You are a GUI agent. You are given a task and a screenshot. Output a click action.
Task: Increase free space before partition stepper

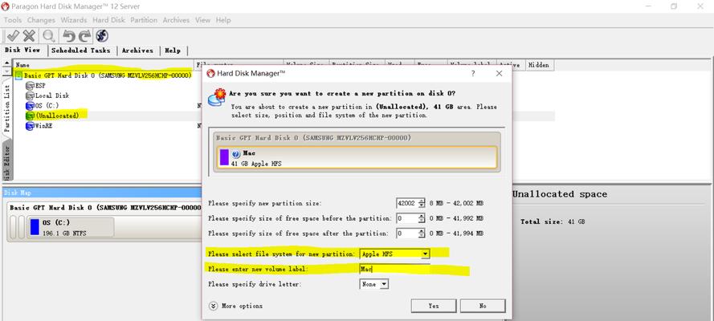(422, 216)
